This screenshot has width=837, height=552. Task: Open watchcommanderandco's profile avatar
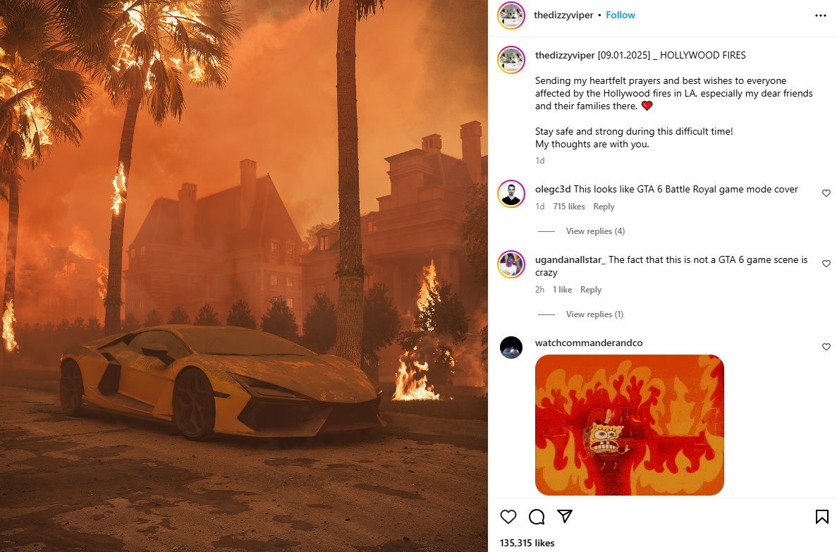pos(511,348)
